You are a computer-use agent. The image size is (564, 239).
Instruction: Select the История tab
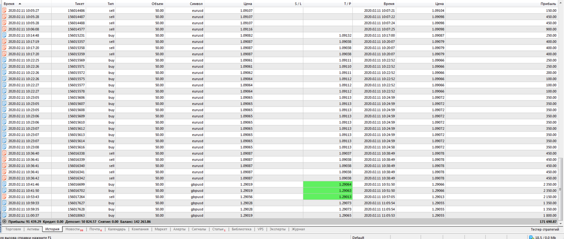click(x=52, y=229)
